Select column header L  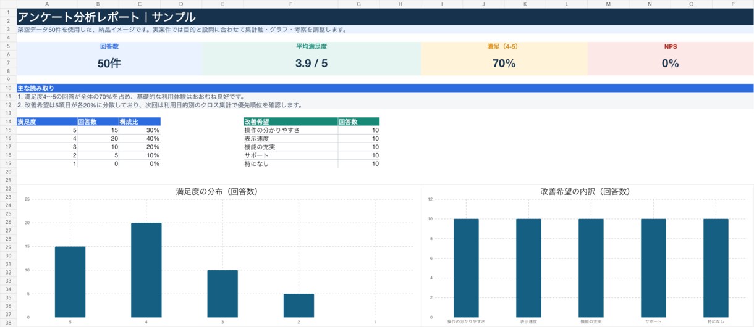567,4
